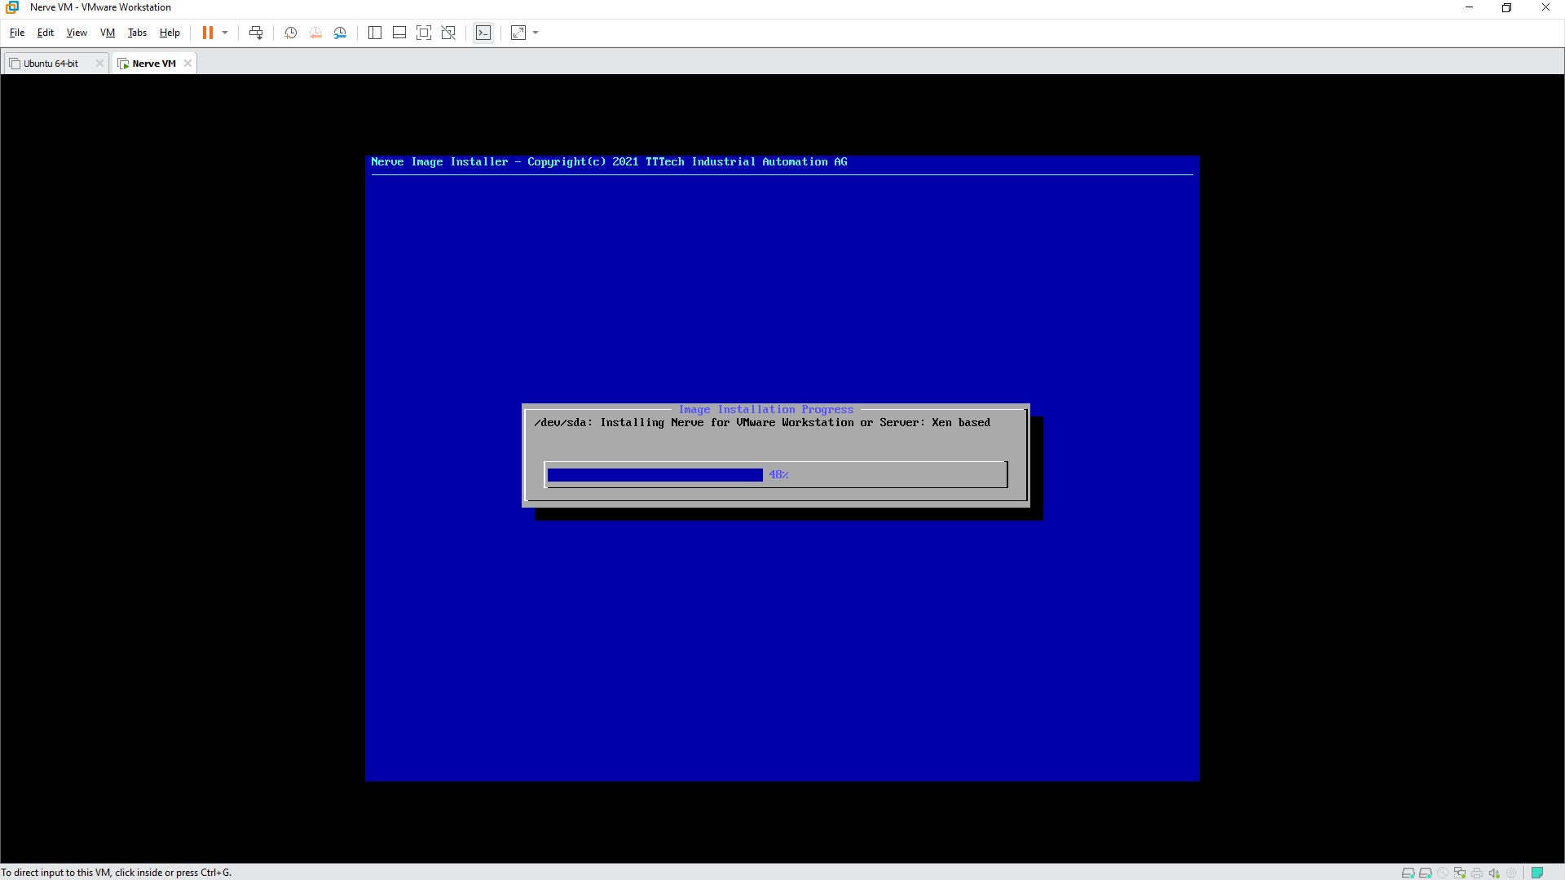The image size is (1565, 880).
Task: Click the '/dev/sda: Installing Nerve' status text
Action: click(762, 422)
